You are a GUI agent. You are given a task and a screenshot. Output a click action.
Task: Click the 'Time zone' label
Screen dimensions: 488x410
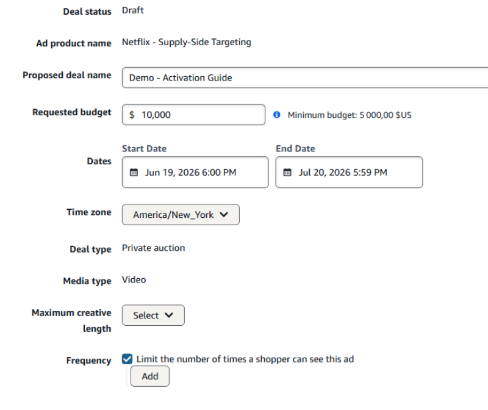point(88,212)
